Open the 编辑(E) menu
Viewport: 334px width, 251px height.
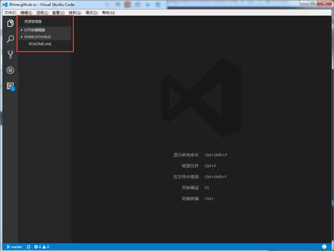(26, 13)
